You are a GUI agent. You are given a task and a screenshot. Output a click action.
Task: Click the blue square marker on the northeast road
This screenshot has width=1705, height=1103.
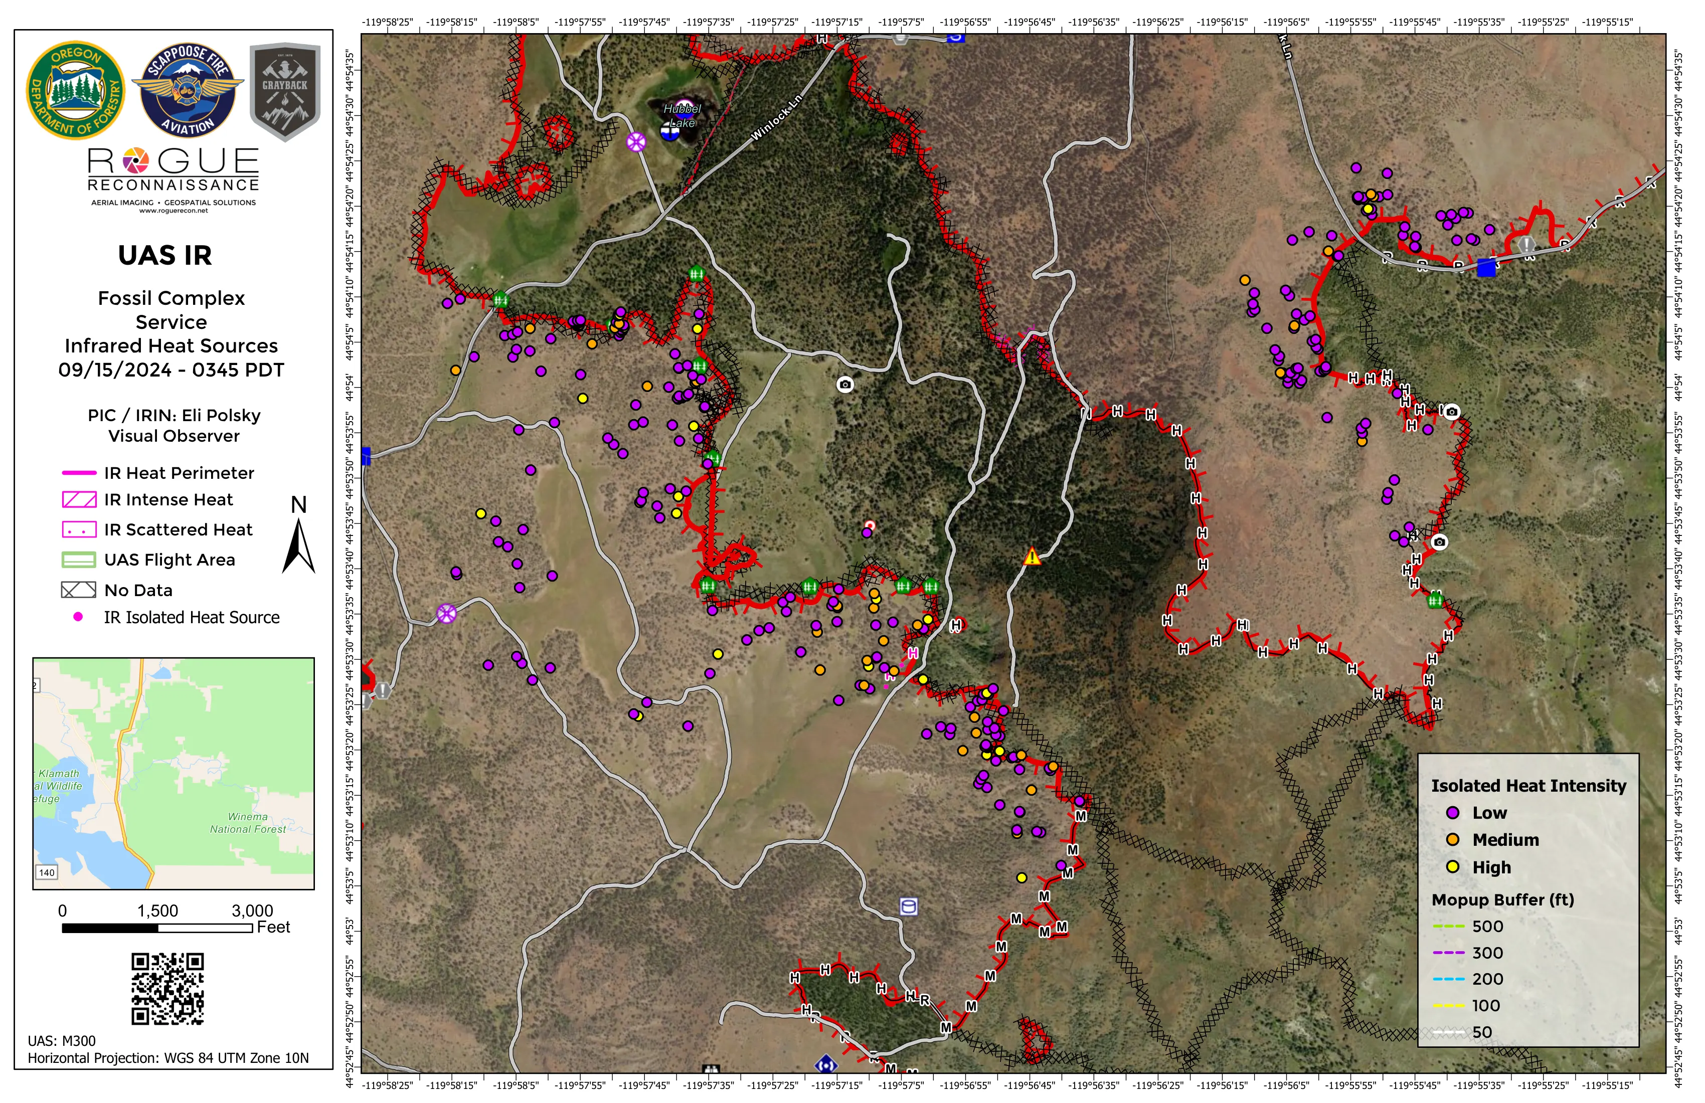(1486, 267)
